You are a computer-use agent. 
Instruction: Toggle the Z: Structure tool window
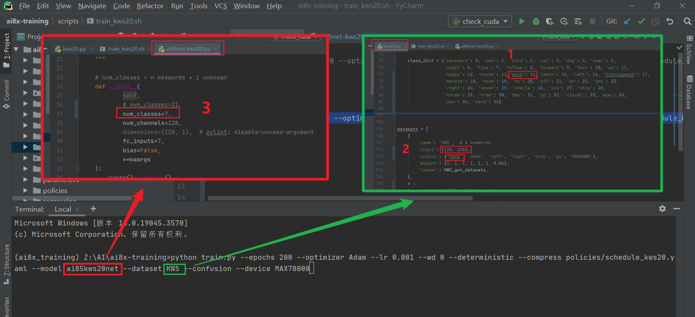coord(6,264)
